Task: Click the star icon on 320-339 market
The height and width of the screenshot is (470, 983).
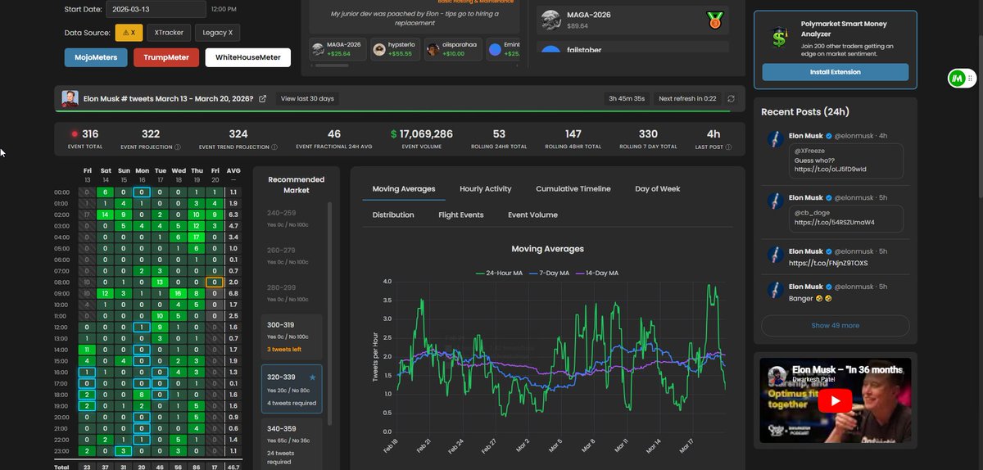Action: (x=312, y=377)
